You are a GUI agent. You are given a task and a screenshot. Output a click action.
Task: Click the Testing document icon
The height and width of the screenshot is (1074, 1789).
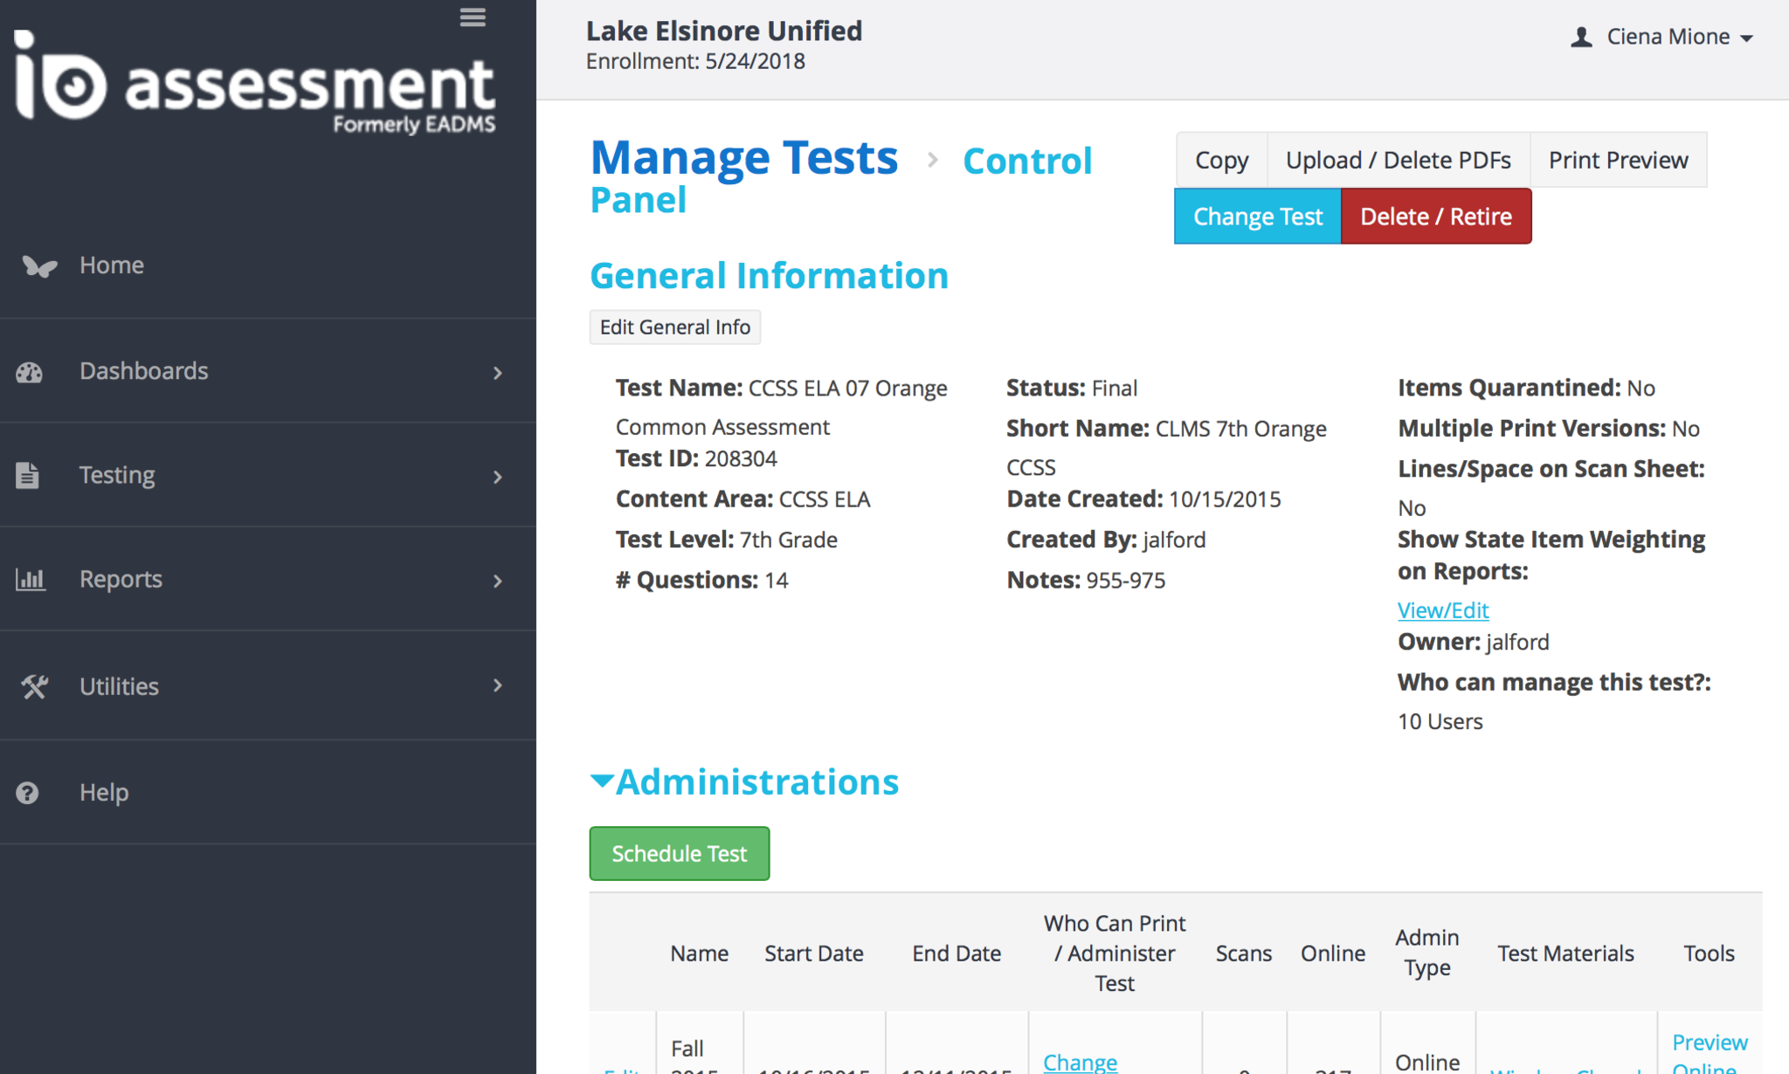[x=28, y=476]
